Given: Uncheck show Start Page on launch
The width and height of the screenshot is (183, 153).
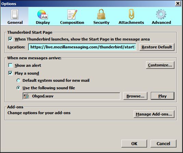Looking at the screenshot, I should pyautogui.click(x=10, y=39).
